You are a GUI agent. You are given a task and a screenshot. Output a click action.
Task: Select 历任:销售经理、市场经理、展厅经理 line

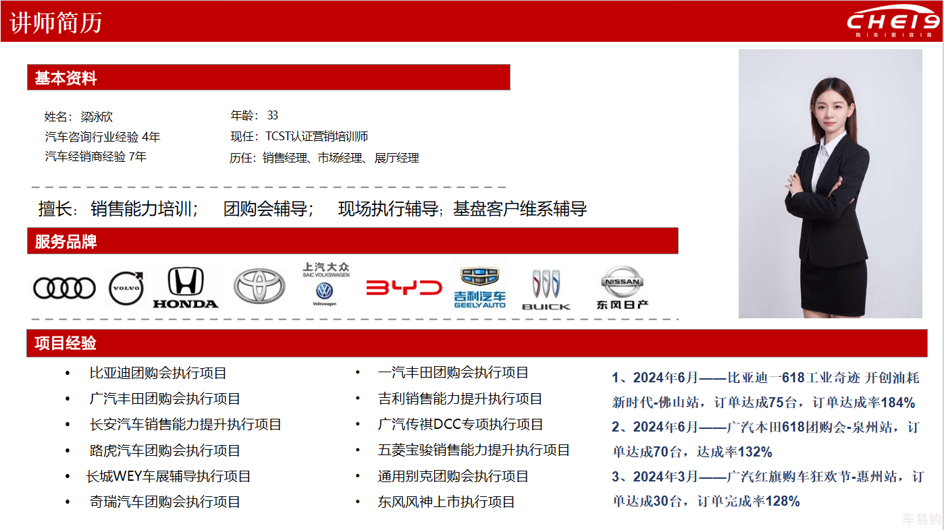click(x=324, y=158)
